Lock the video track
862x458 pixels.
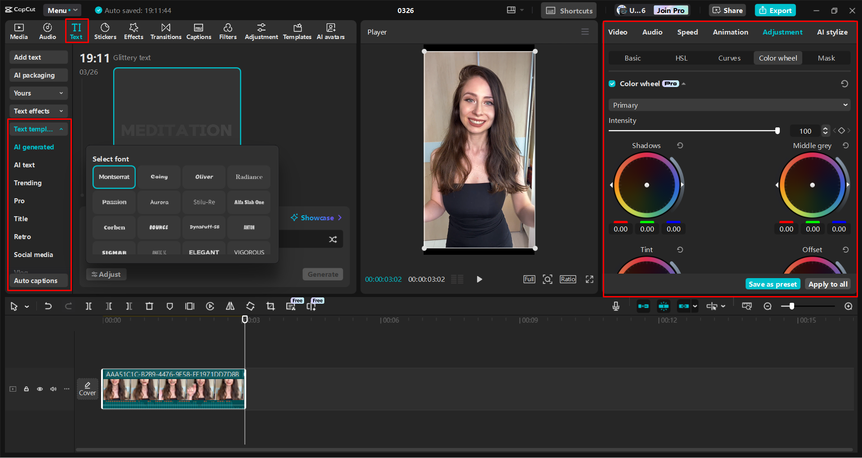click(26, 389)
